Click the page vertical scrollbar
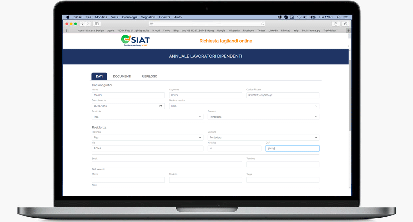Screen dimensions: 413x222 349,96
